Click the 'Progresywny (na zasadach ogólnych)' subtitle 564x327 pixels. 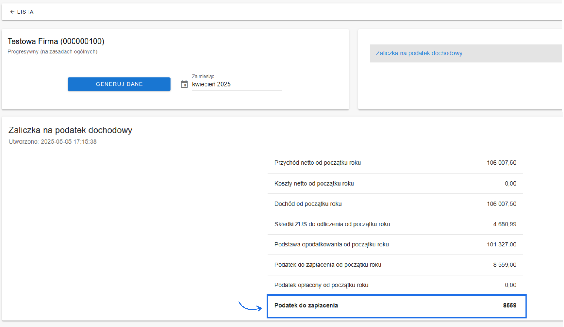click(x=52, y=52)
